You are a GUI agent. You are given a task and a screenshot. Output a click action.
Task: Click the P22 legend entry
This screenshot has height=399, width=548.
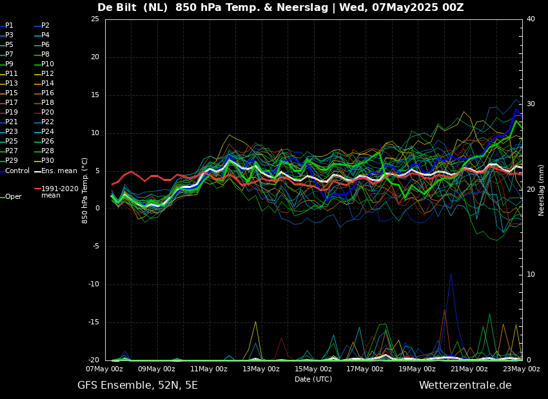click(x=44, y=122)
